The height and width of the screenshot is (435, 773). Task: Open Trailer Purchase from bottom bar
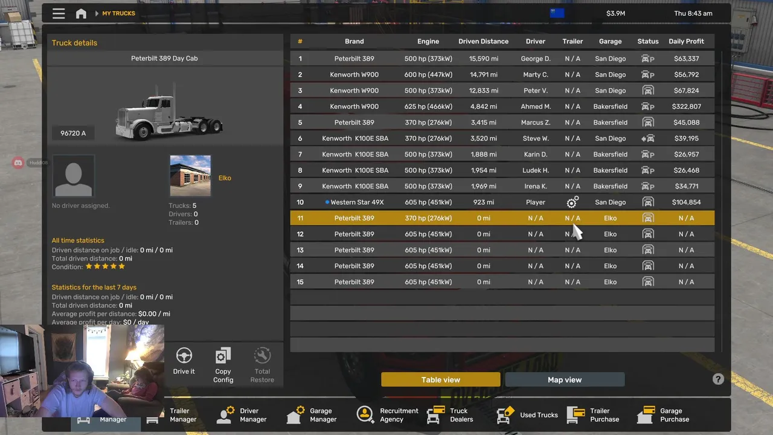[593, 415]
